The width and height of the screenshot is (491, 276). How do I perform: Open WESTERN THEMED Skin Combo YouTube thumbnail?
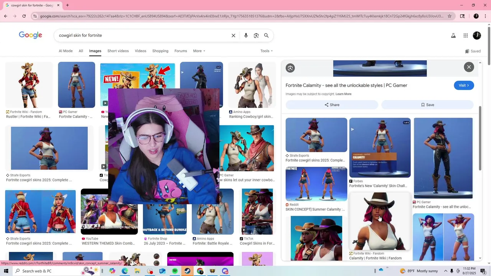(x=109, y=212)
